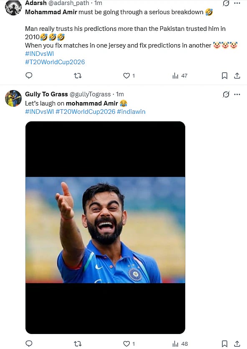247x349 pixels.
Task: Bookmark the Gully To Grass post
Action: (224, 344)
